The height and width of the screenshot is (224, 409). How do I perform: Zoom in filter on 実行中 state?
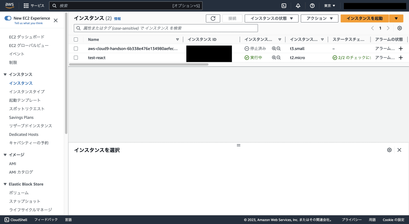pyautogui.click(x=274, y=58)
